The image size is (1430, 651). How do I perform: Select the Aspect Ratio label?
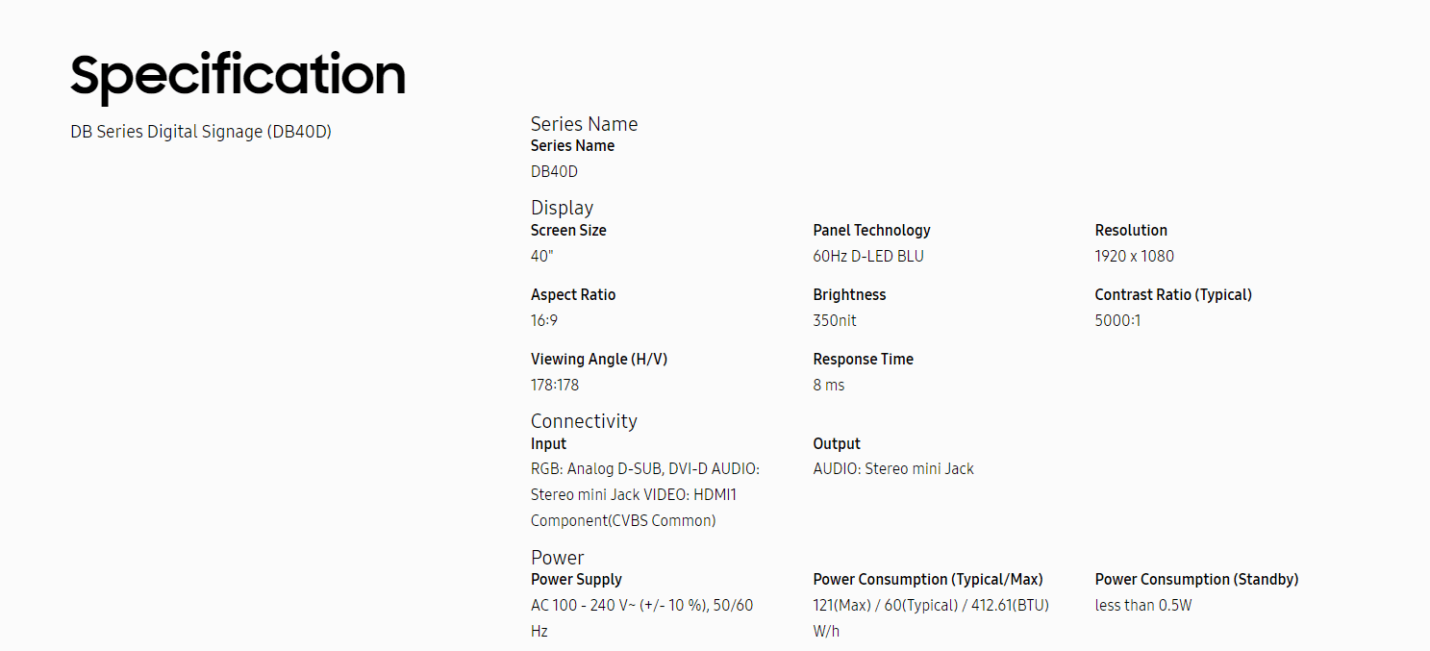[573, 295]
